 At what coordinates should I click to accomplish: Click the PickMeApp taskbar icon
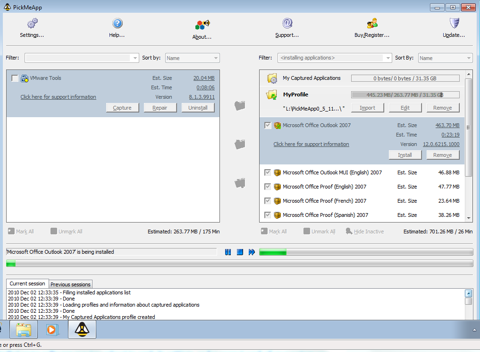click(x=82, y=330)
